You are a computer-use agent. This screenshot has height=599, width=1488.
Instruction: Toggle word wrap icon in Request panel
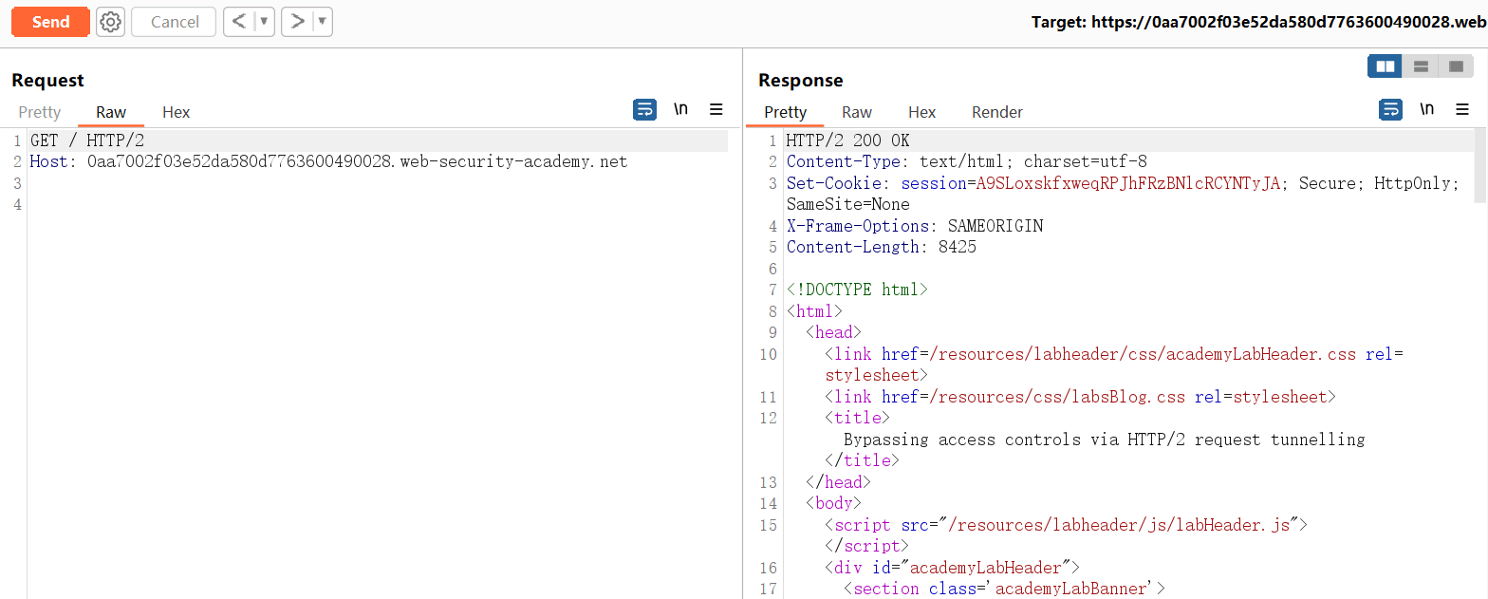click(644, 110)
